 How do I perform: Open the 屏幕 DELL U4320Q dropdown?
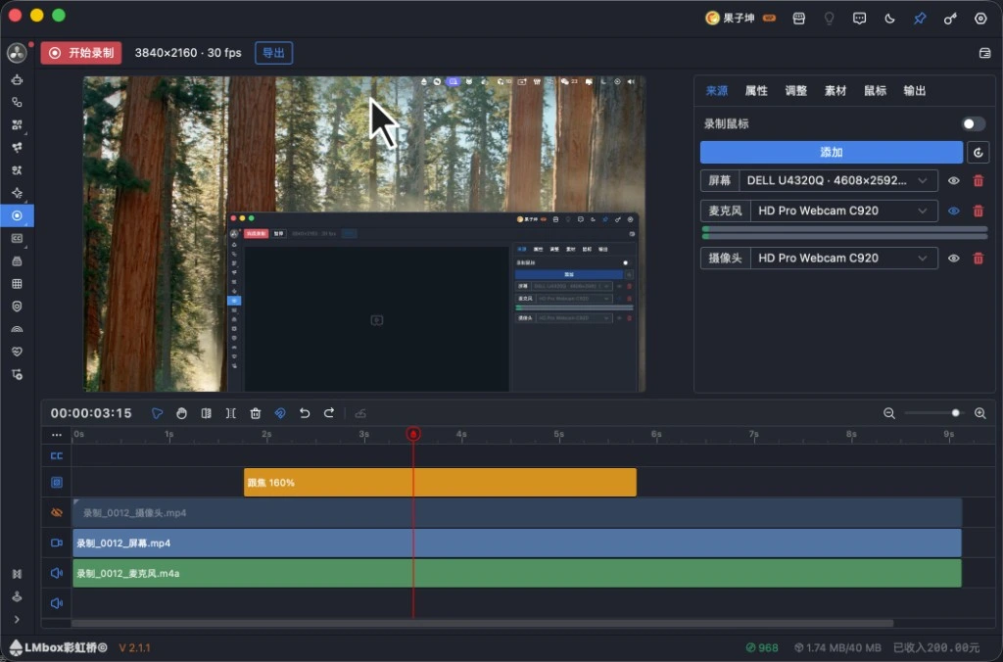coord(838,181)
